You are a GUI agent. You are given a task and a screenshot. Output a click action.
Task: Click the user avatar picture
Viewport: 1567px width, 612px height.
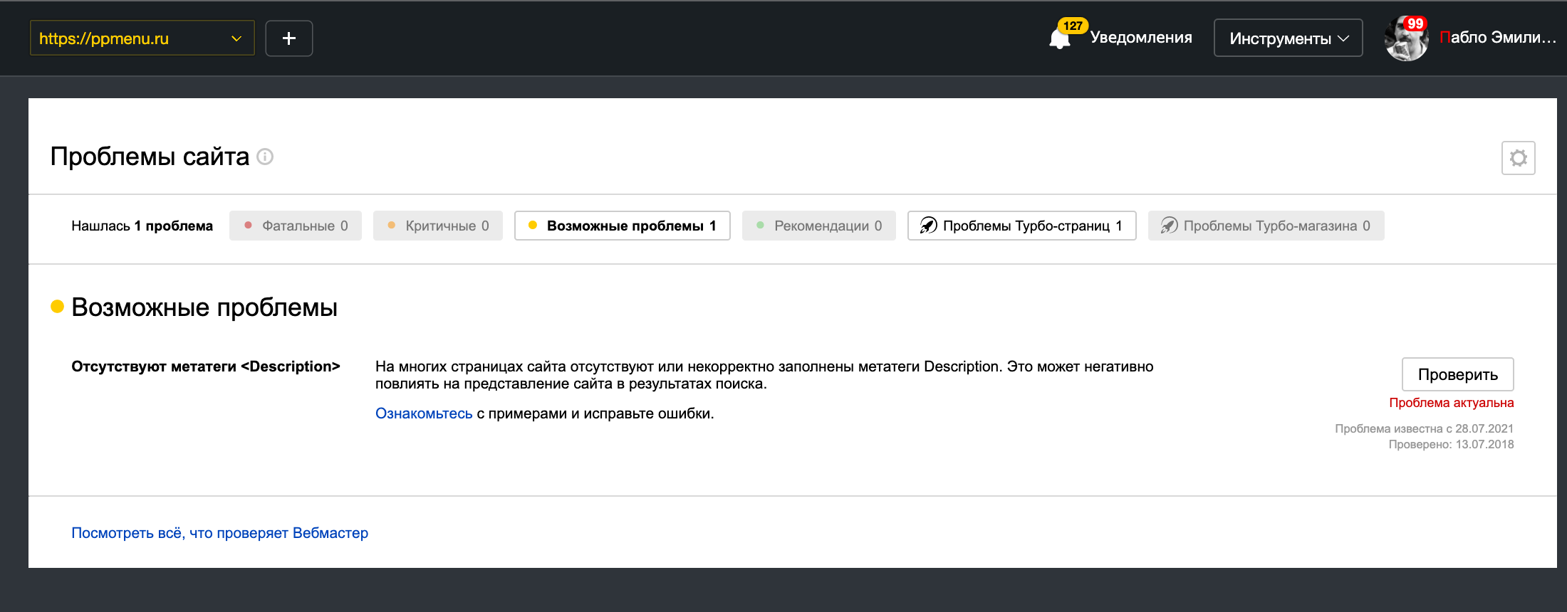tap(1406, 38)
